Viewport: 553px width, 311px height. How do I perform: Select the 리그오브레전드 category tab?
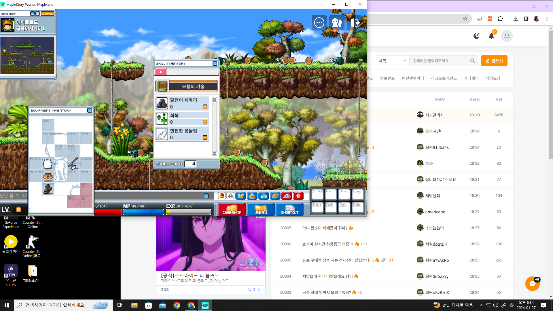coord(444,78)
